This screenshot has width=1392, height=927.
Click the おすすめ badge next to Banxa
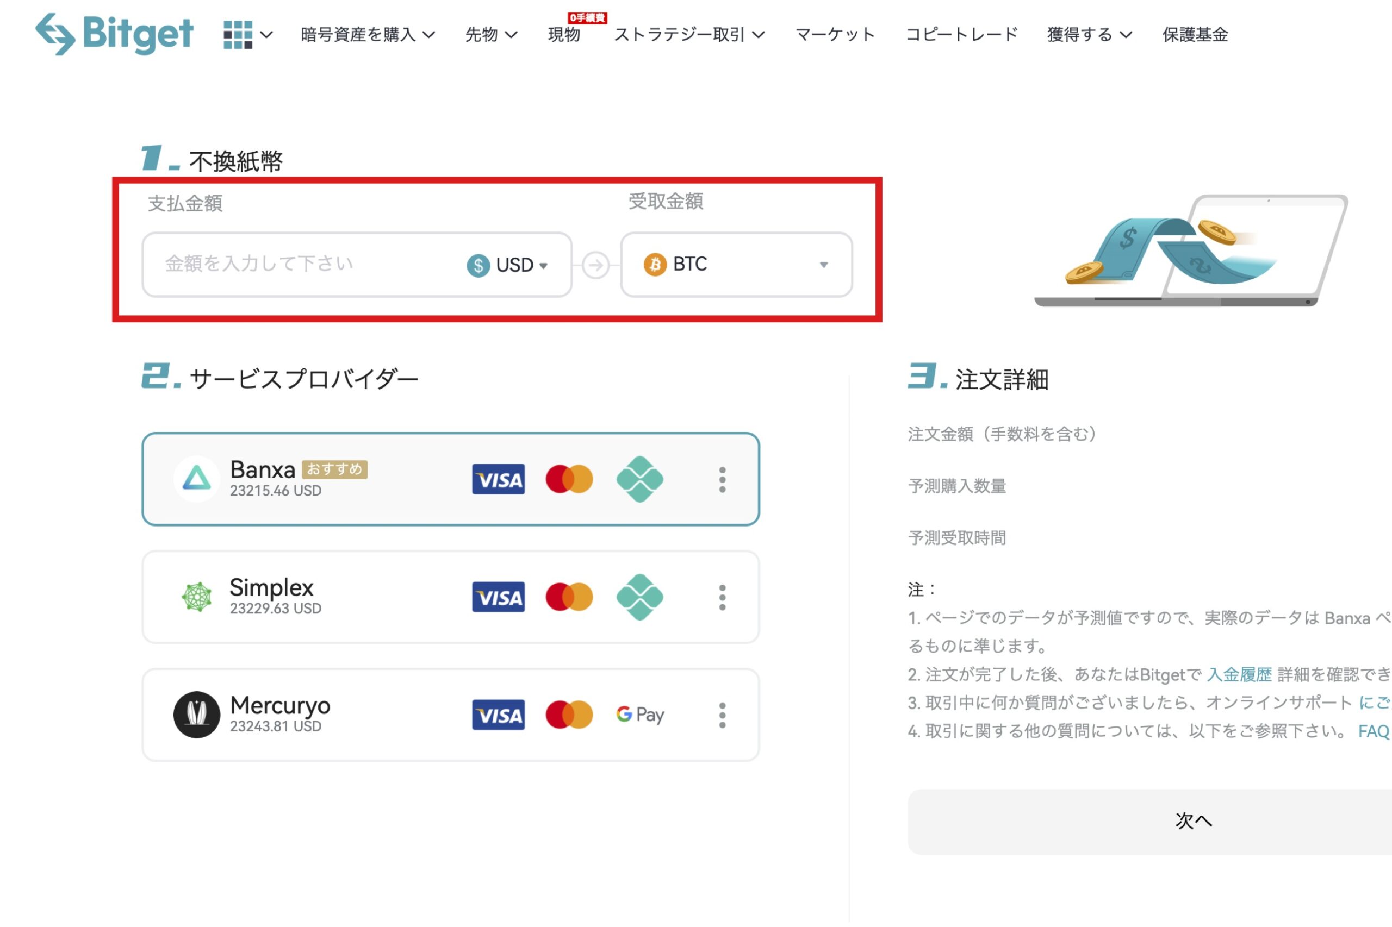click(x=334, y=469)
